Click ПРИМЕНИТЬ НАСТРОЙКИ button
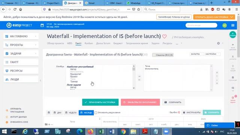 point(100,102)
